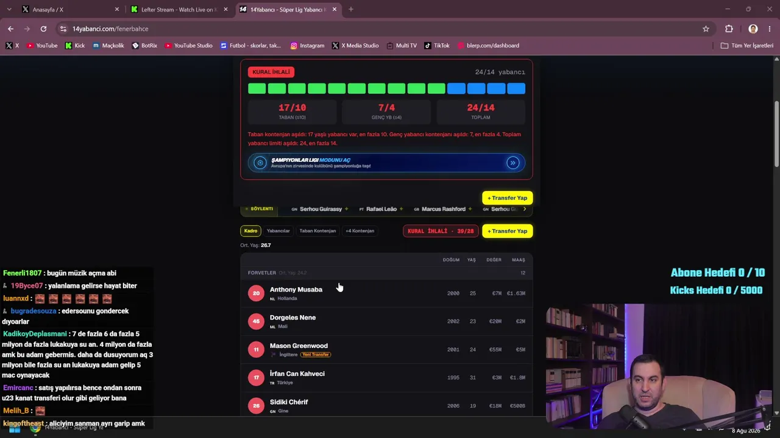Sort squad by the DEĞER column header

(494, 260)
